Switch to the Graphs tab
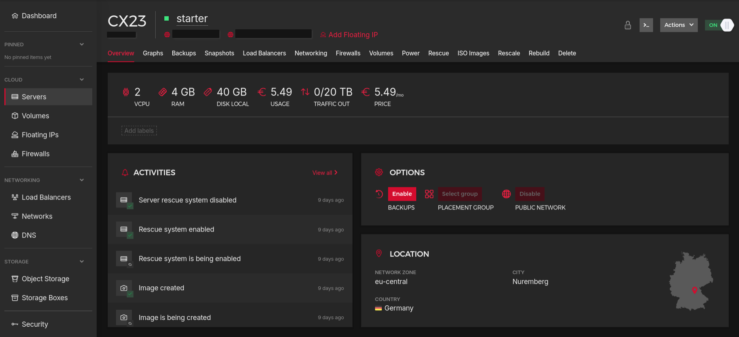The height and width of the screenshot is (337, 739). (x=153, y=53)
